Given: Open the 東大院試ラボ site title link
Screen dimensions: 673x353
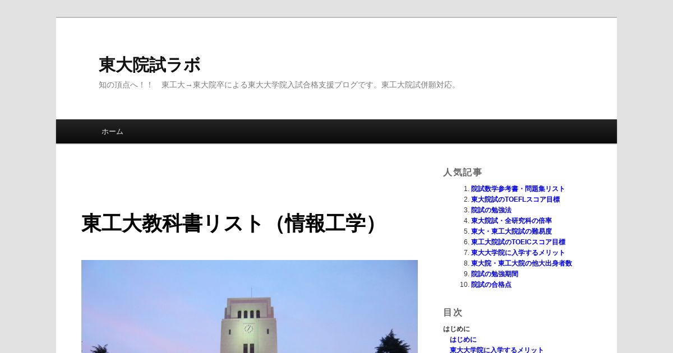Looking at the screenshot, I should point(149,65).
